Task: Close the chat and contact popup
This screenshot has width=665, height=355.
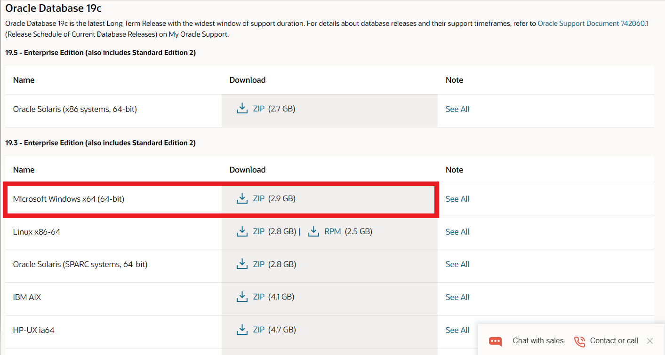Action: click(650, 341)
